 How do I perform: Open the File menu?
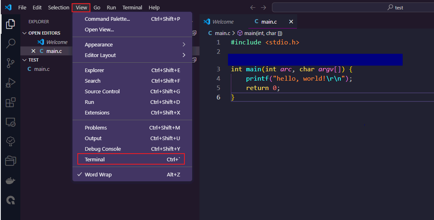point(22,7)
